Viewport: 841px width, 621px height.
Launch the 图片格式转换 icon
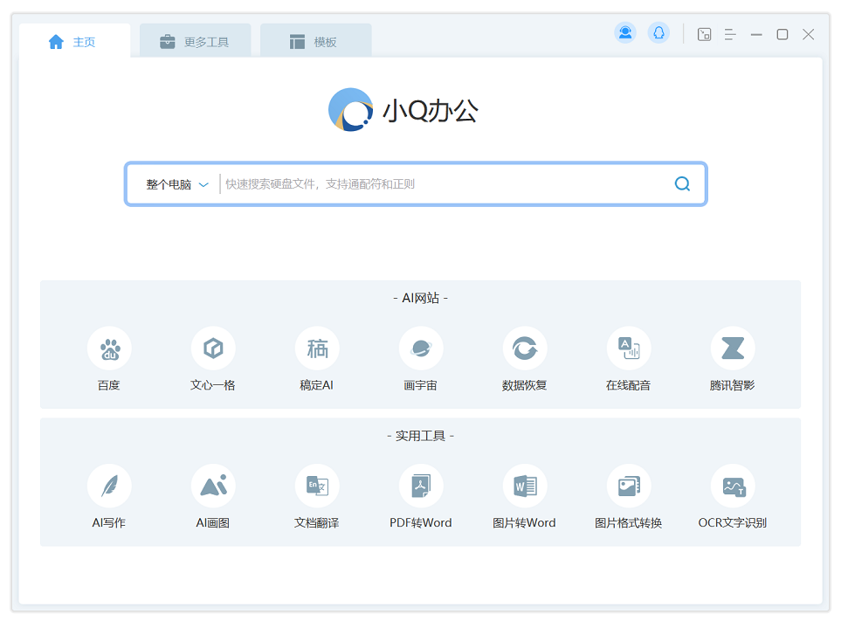click(x=629, y=486)
